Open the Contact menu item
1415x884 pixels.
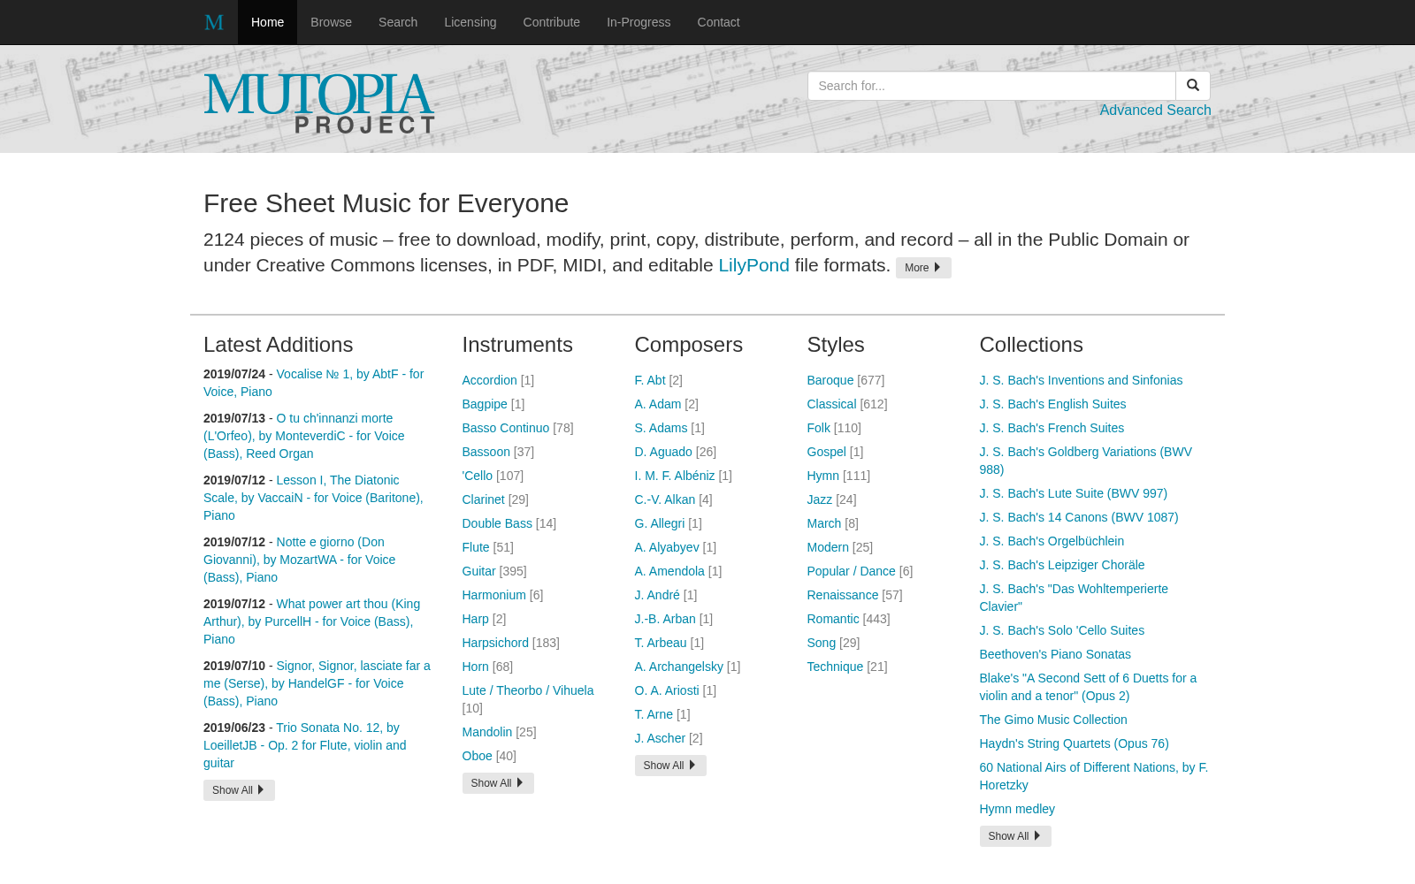click(718, 22)
